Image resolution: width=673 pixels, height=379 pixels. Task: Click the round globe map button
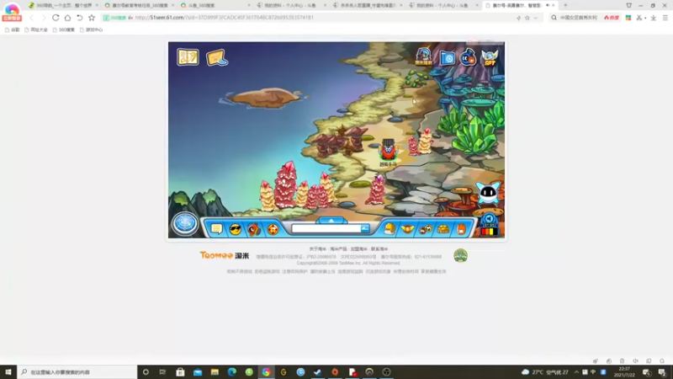click(x=185, y=223)
